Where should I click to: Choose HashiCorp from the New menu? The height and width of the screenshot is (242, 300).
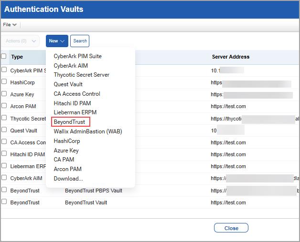[x=67, y=141]
